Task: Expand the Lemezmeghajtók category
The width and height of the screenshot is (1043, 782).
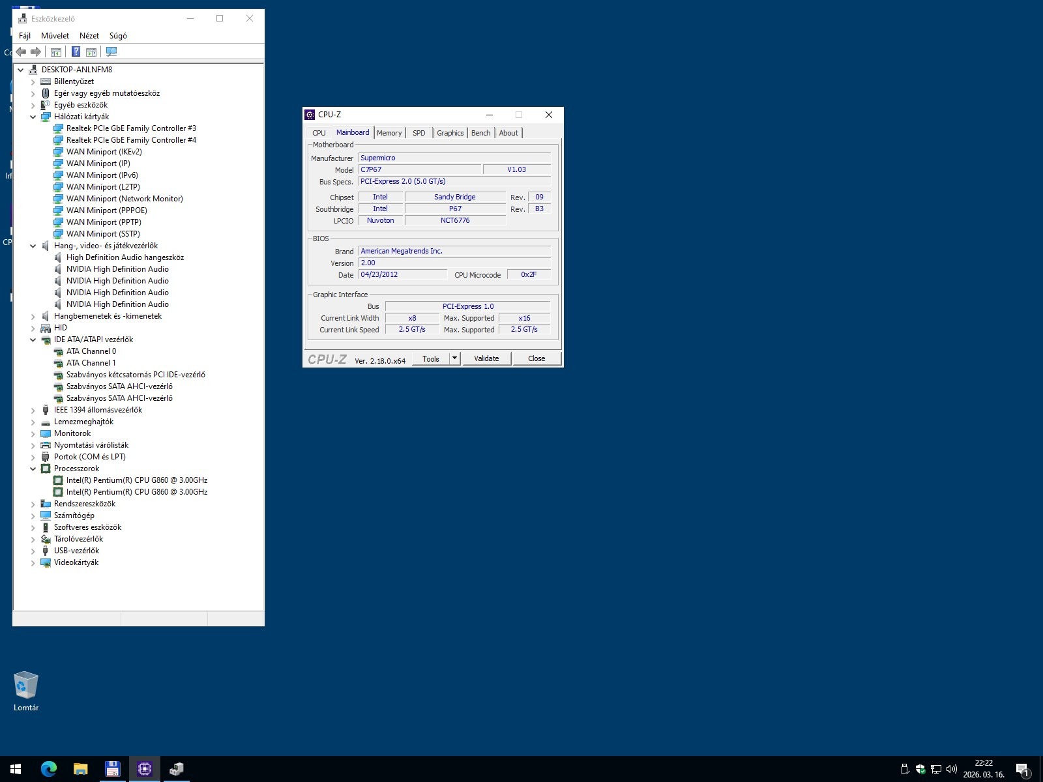Action: coord(33,422)
